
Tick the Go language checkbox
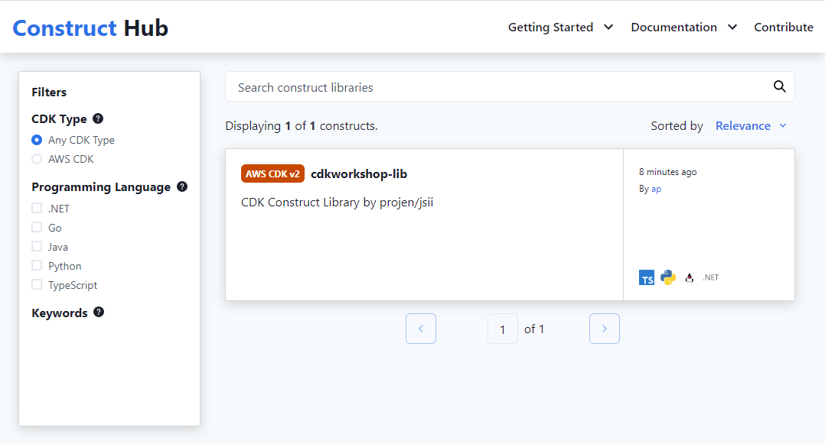37,227
